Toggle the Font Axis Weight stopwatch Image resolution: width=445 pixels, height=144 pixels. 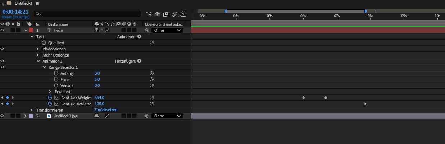[50, 98]
